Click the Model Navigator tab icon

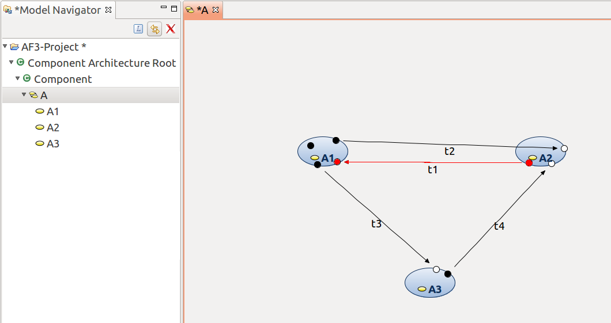point(7,10)
